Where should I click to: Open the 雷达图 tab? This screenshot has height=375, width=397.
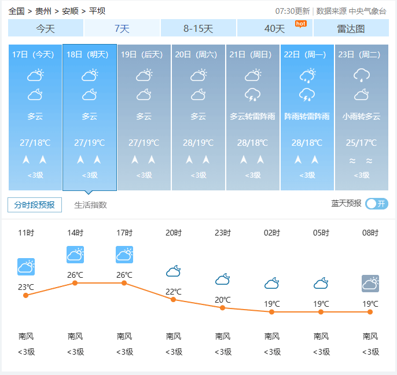[x=351, y=28]
